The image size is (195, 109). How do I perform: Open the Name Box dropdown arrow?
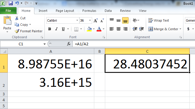[x=44, y=44]
